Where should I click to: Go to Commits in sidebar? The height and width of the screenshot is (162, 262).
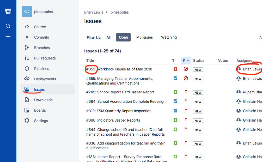point(41,37)
